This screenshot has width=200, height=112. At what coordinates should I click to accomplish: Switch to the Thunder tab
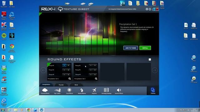(61, 85)
